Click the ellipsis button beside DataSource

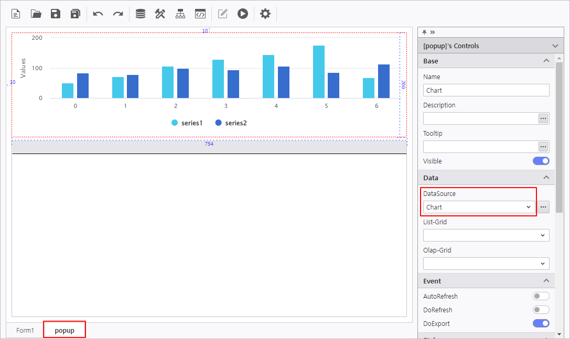coord(544,207)
